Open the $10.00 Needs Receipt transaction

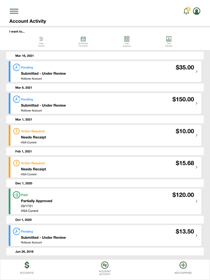pos(105,135)
